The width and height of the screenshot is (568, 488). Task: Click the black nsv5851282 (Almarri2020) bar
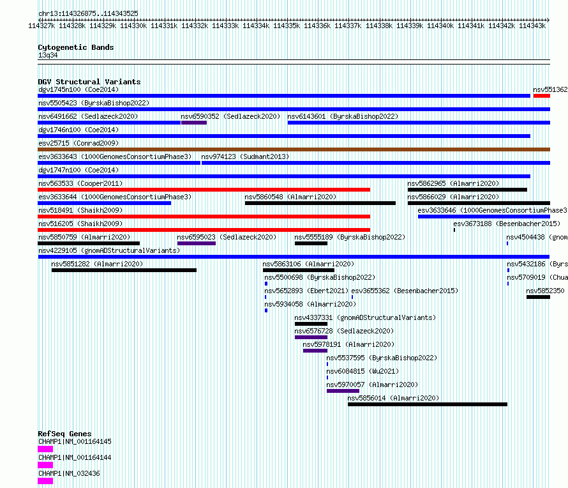coord(124,270)
